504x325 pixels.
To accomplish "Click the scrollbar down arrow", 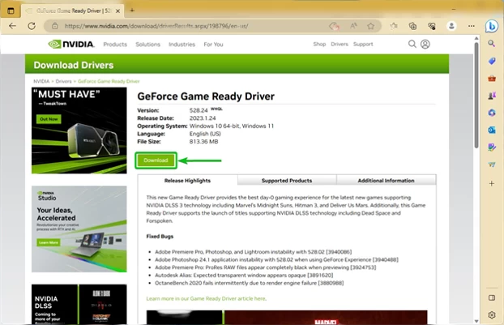I will 476,321.
